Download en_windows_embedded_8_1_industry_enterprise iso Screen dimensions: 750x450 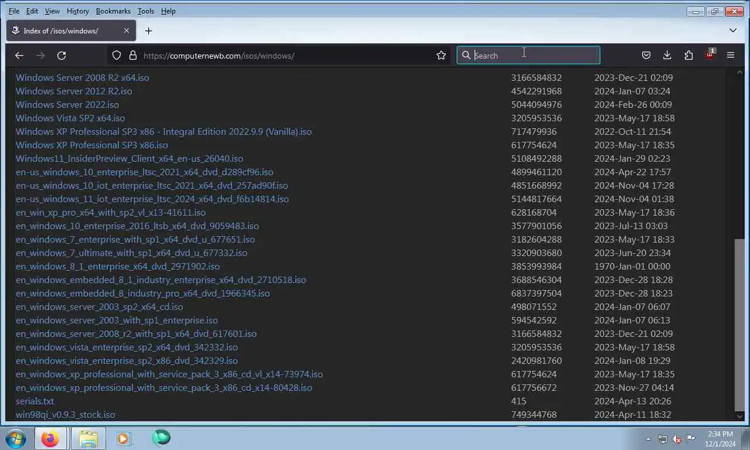pos(161,279)
